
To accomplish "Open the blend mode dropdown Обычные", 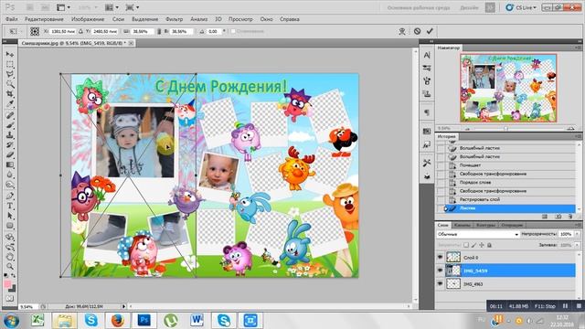I will (x=478, y=234).
